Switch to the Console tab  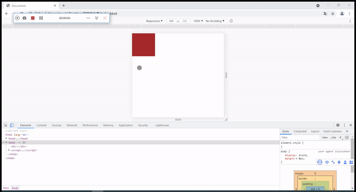pos(41,125)
